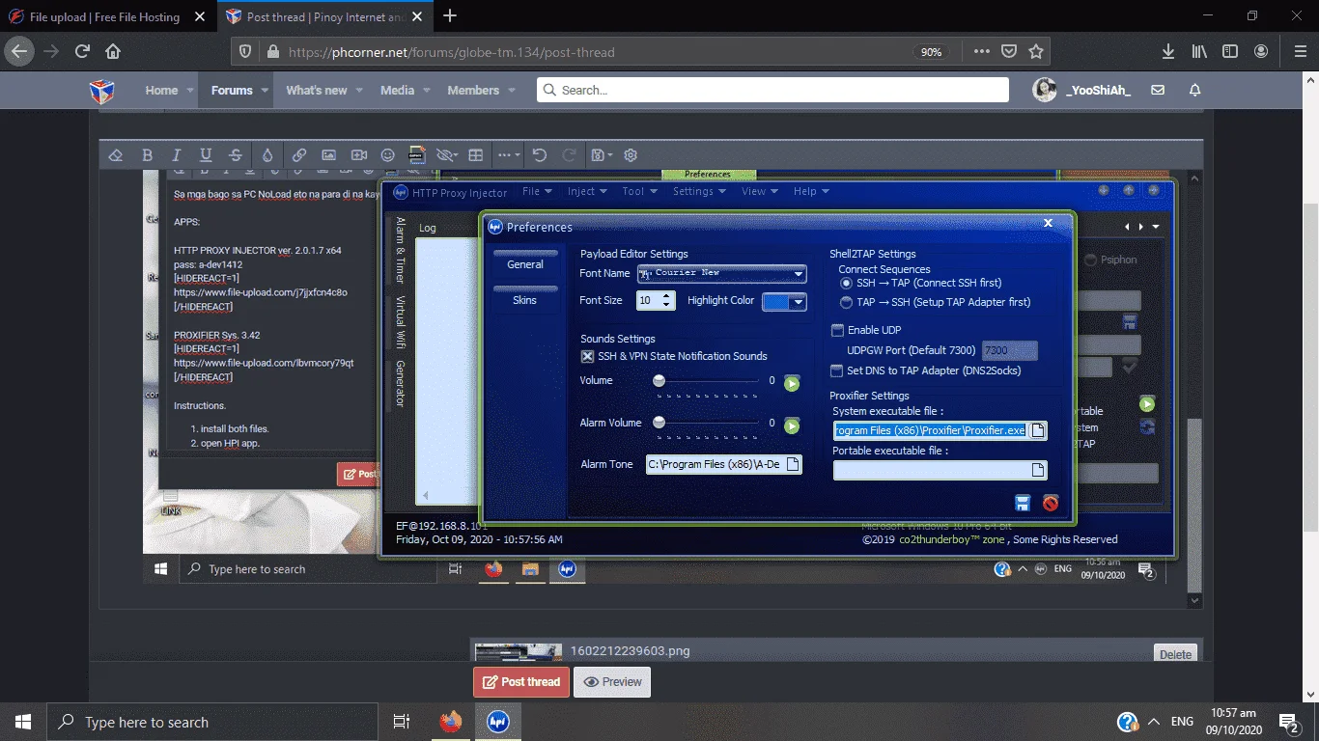
Task: Click the eraser remove-formatting icon in editor toolbar
Action: [x=116, y=155]
